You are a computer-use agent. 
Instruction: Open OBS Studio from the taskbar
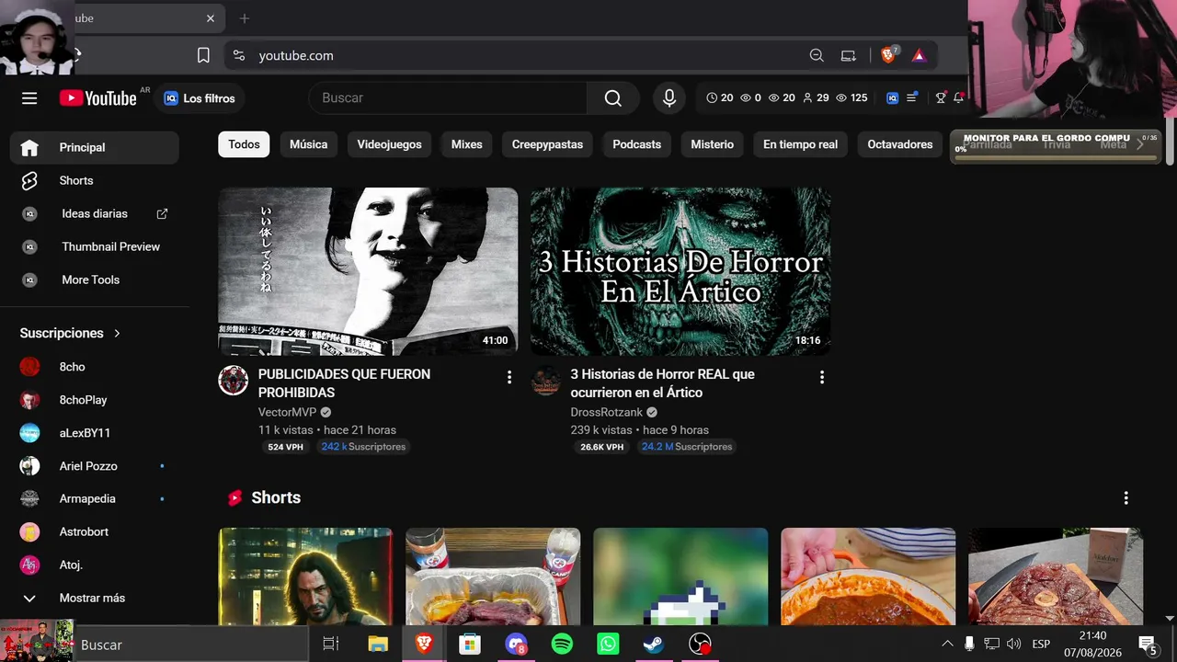700,645
